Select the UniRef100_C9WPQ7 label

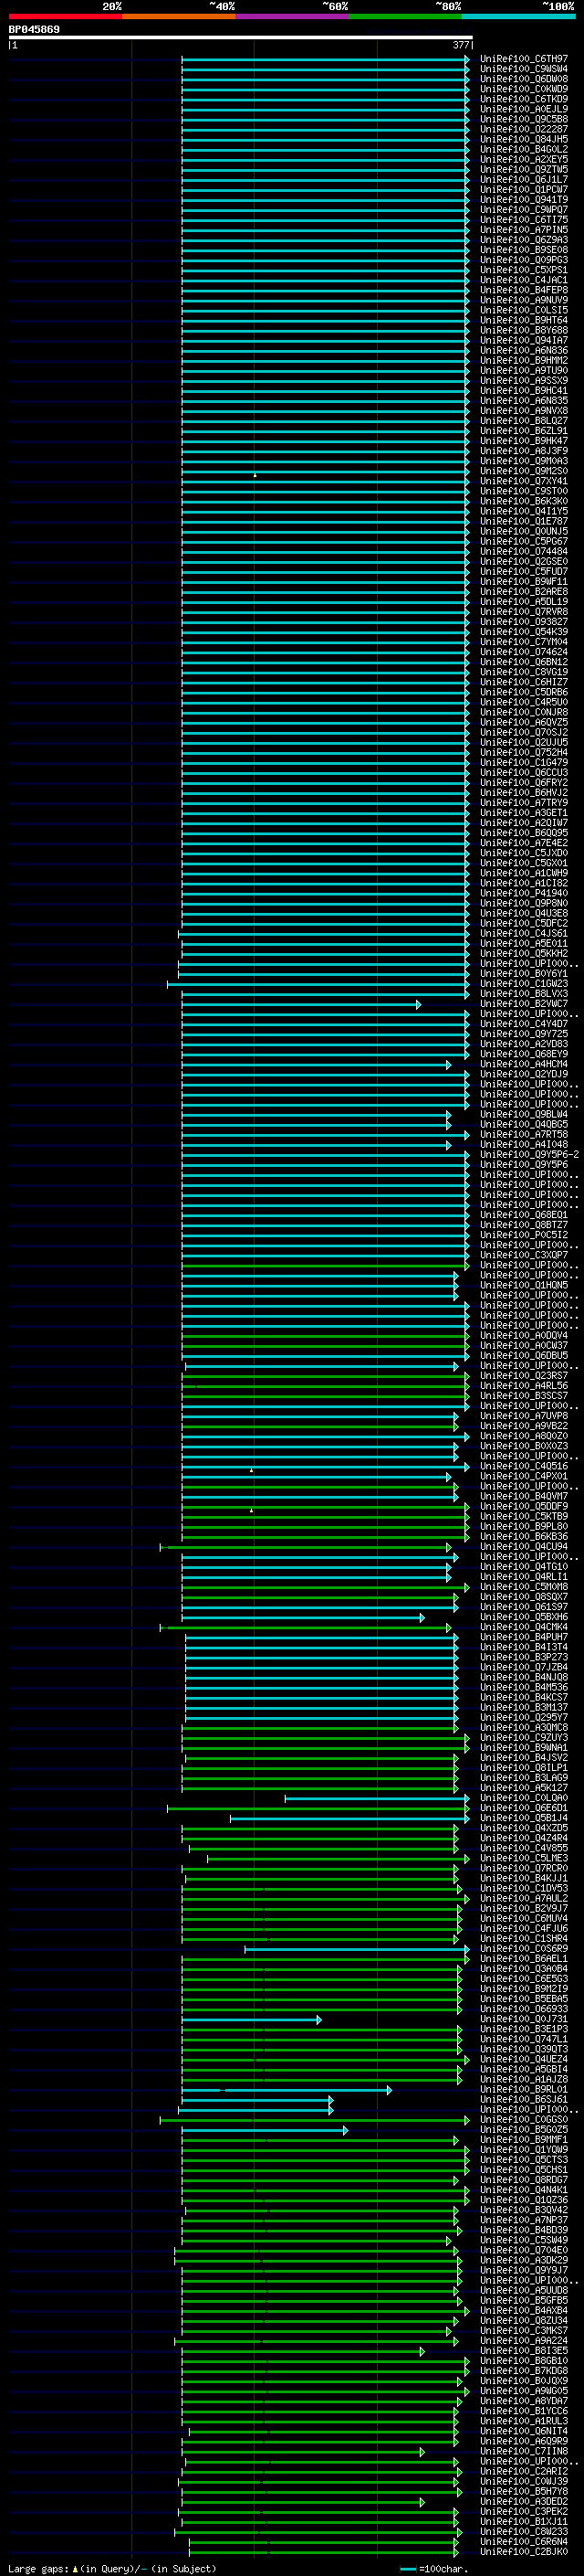click(x=523, y=210)
